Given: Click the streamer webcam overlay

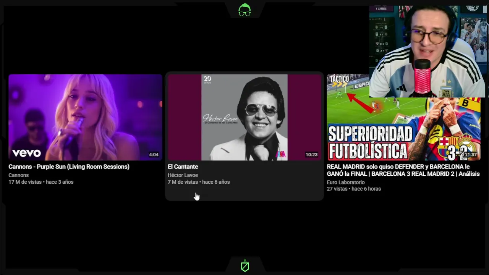Looking at the screenshot, I should tap(427, 52).
